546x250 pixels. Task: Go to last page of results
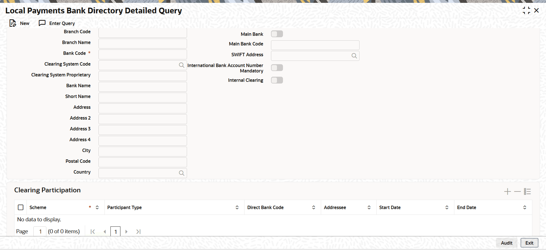point(138,232)
